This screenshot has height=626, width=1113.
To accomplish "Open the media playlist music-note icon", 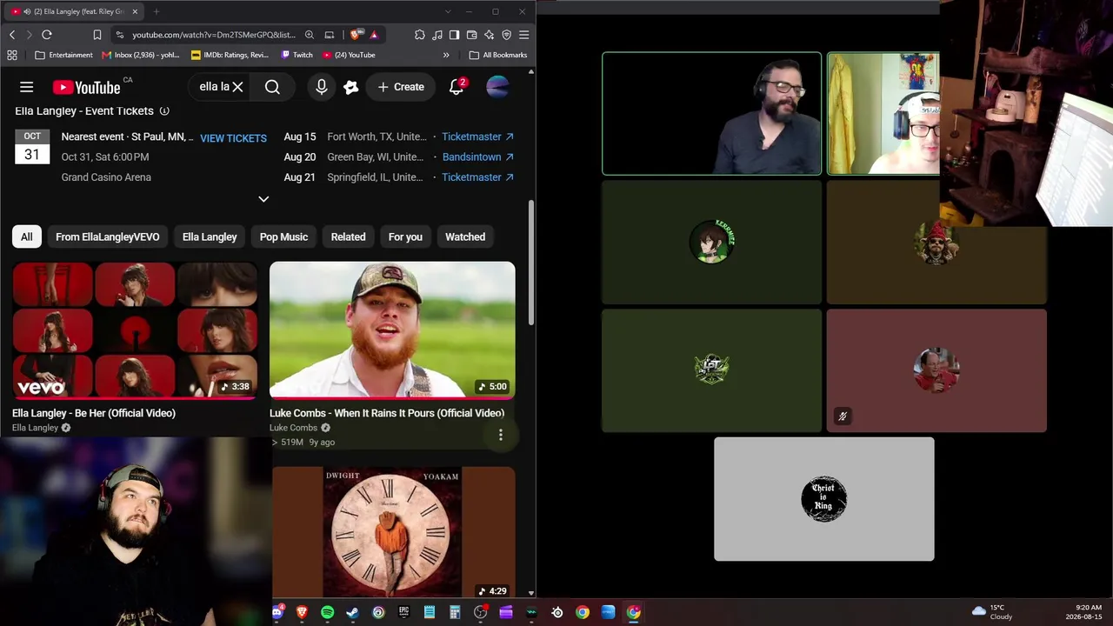I will coord(437,35).
